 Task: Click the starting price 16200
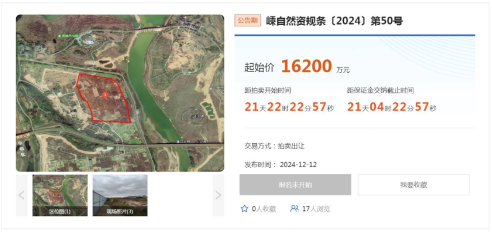tap(306, 67)
